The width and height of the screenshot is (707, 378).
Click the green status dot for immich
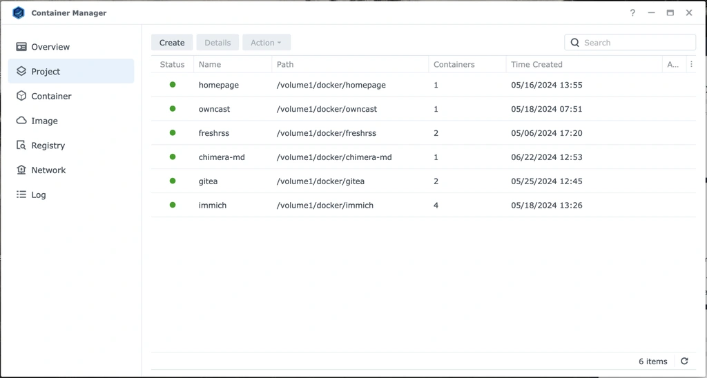click(x=172, y=205)
